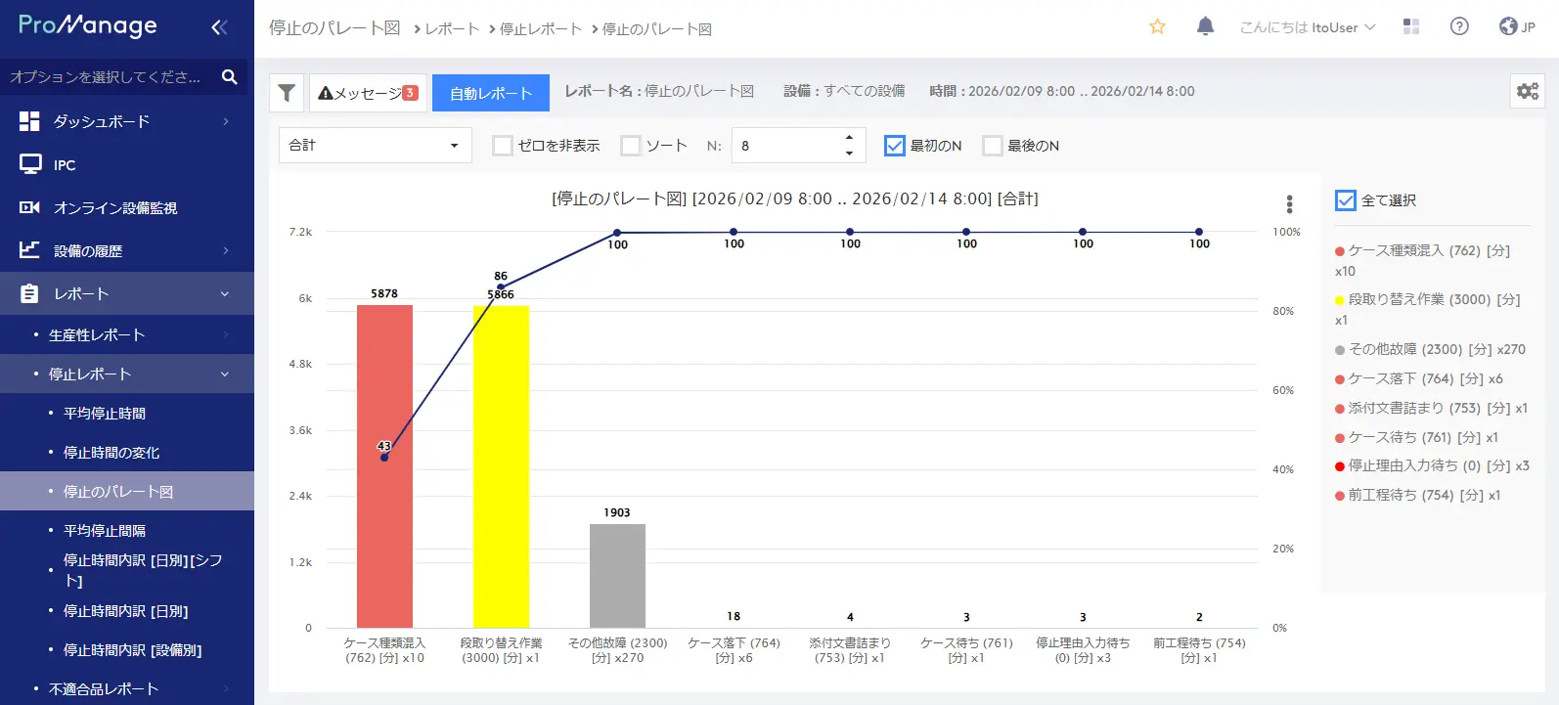Viewport: 1559px width, 705px height.
Task: Increase N value with up arrow
Action: pos(849,138)
